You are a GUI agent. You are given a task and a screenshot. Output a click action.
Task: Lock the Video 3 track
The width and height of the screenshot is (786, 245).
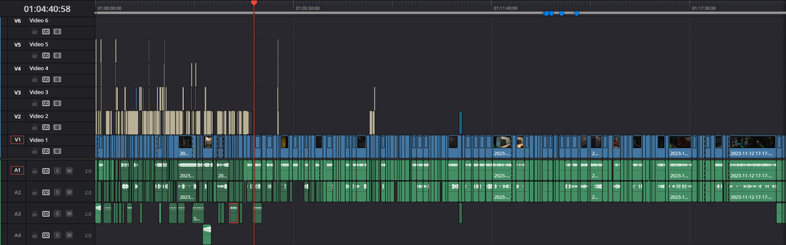coord(35,103)
